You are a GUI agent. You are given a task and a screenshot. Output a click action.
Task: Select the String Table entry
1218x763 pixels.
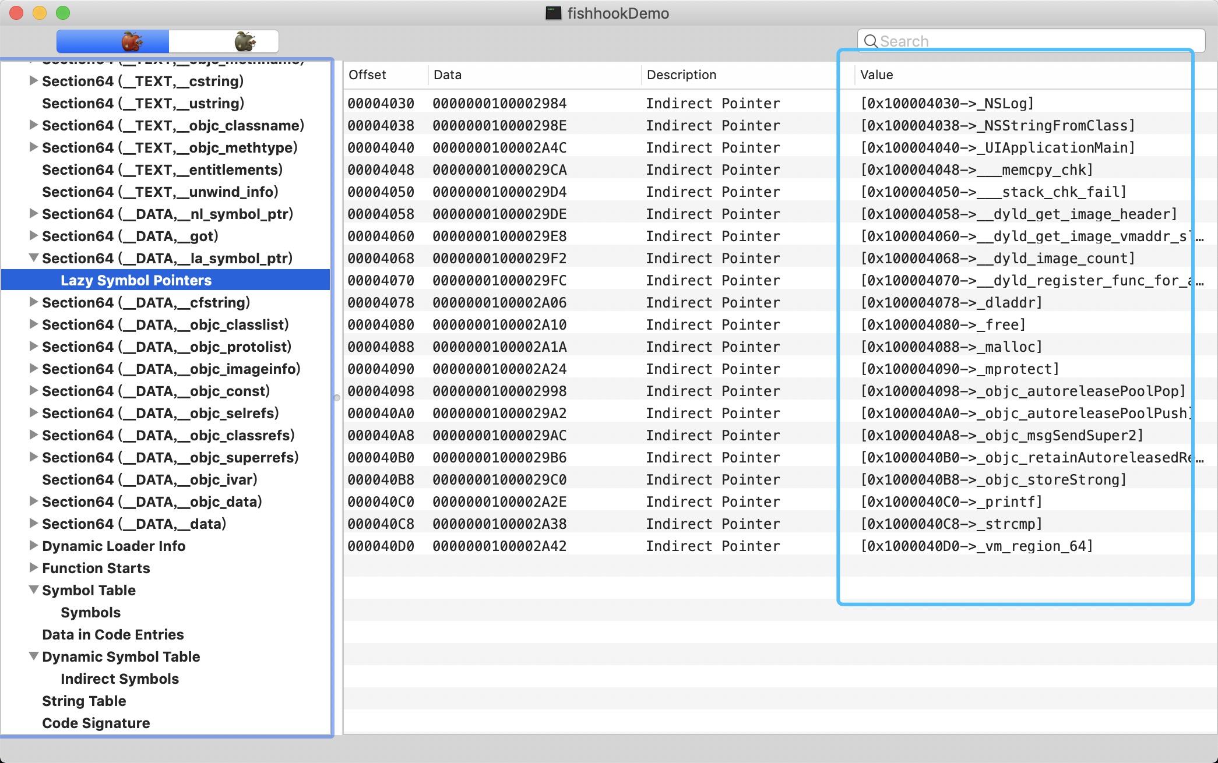[x=84, y=701]
